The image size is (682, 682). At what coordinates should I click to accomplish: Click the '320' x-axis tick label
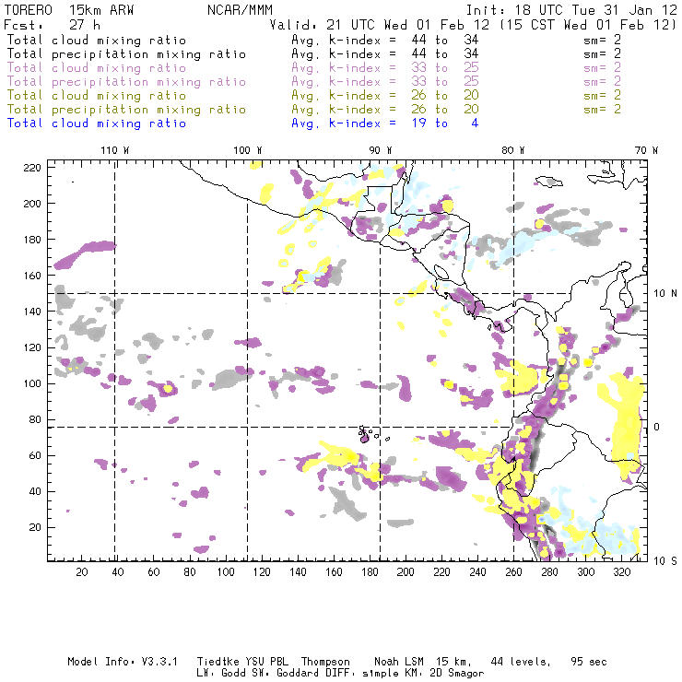[622, 572]
